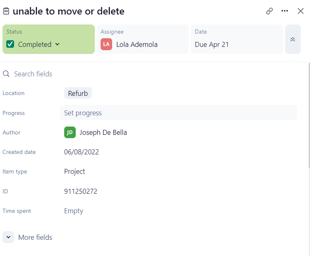The height and width of the screenshot is (256, 310).
Task: Open the Completed status dropdown arrow
Action: [x=58, y=44]
